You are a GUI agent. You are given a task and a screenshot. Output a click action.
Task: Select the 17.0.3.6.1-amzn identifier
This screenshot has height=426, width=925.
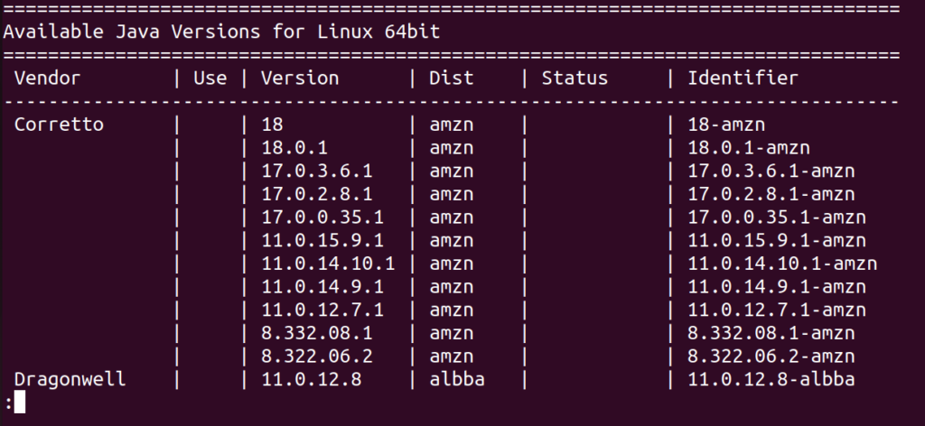771,171
